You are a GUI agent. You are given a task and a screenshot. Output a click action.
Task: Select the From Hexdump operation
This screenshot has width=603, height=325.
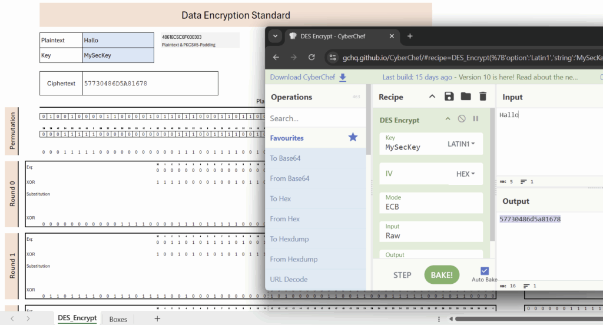tap(316, 259)
